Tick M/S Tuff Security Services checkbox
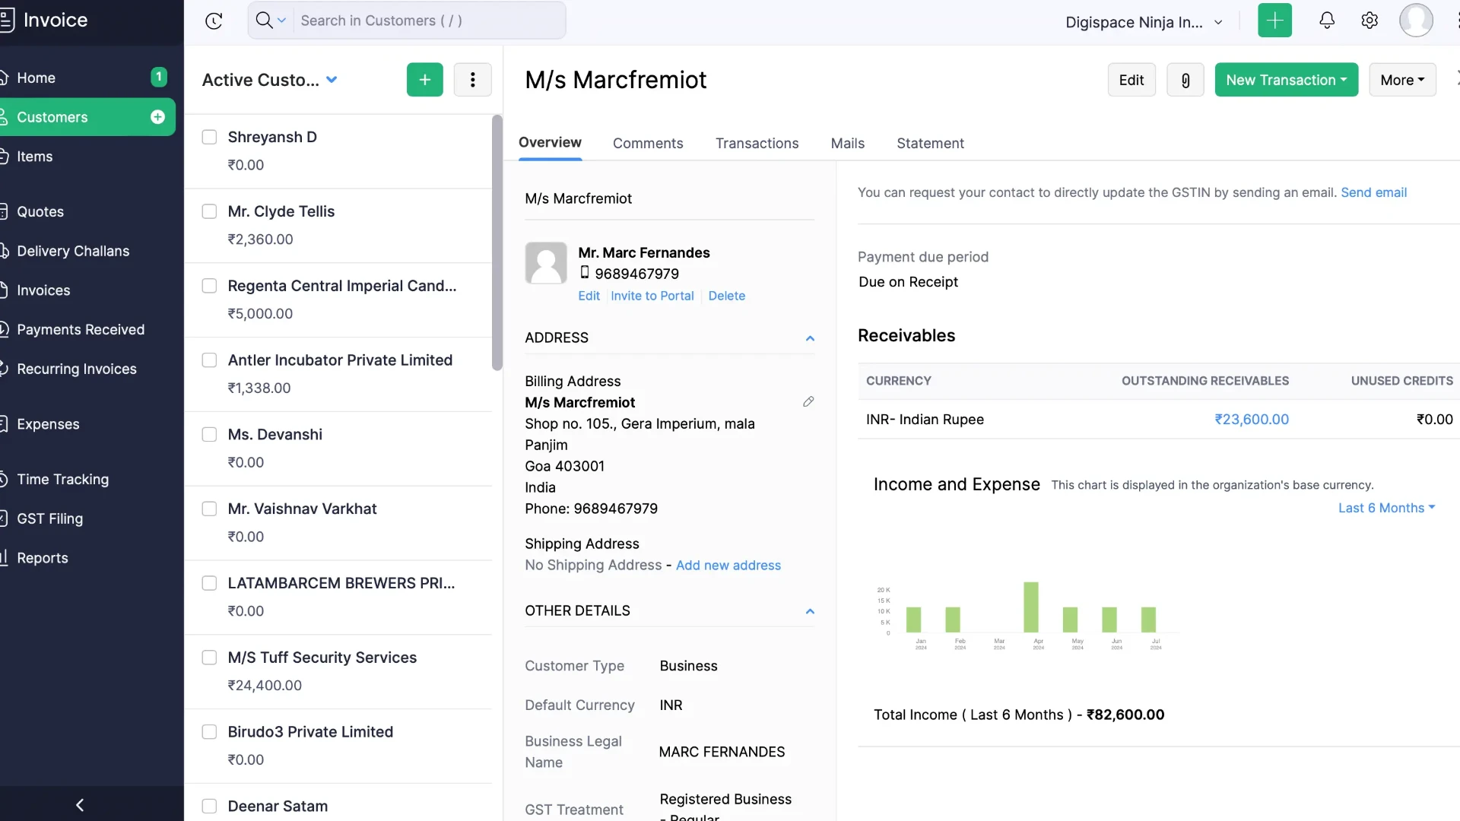The image size is (1460, 821). click(x=209, y=658)
